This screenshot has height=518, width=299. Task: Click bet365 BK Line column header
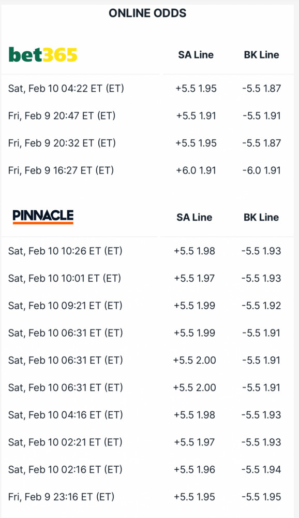coord(261,54)
